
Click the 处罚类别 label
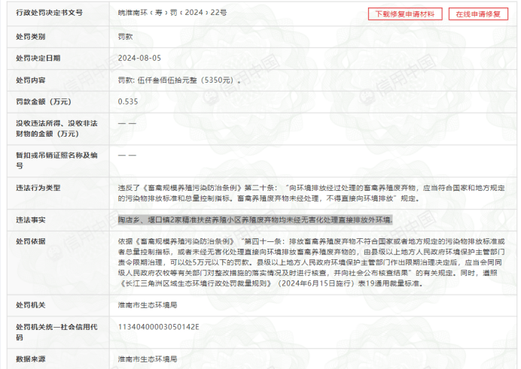tap(31, 37)
